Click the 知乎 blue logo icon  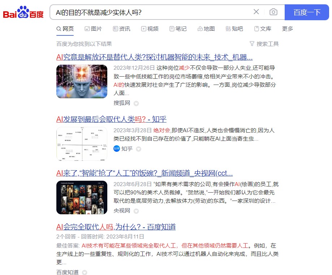pyautogui.click(x=117, y=149)
